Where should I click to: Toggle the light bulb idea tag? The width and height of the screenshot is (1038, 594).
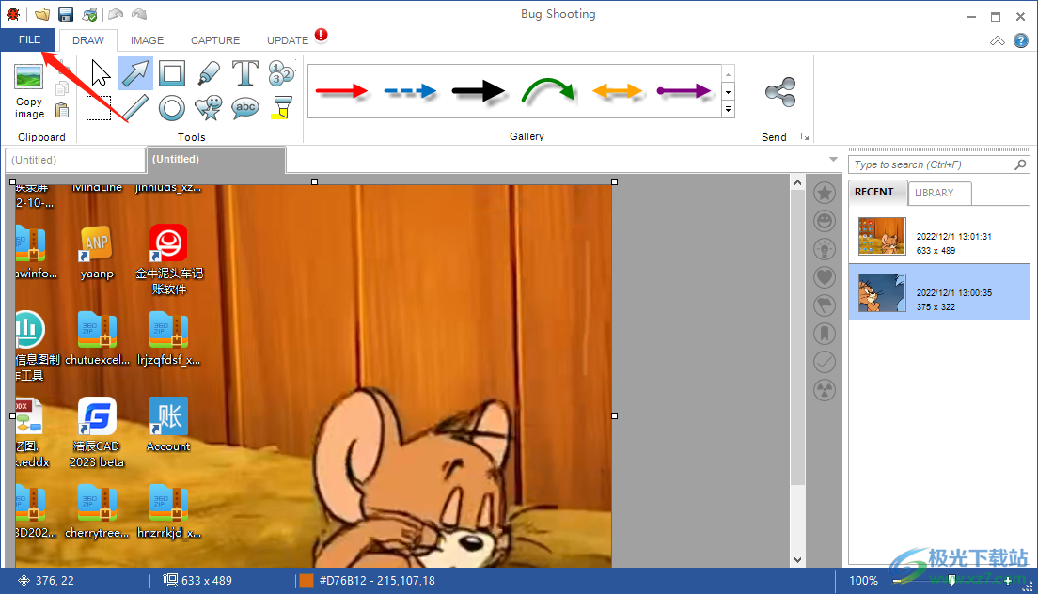825,249
